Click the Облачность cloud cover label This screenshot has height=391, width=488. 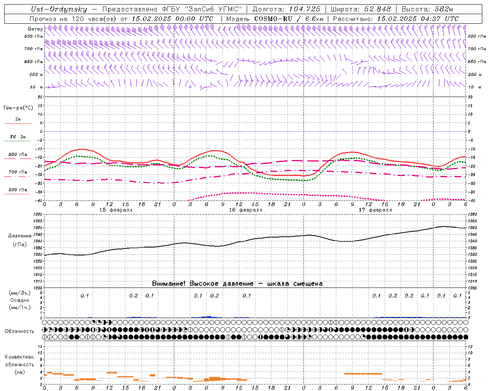pos(19,331)
